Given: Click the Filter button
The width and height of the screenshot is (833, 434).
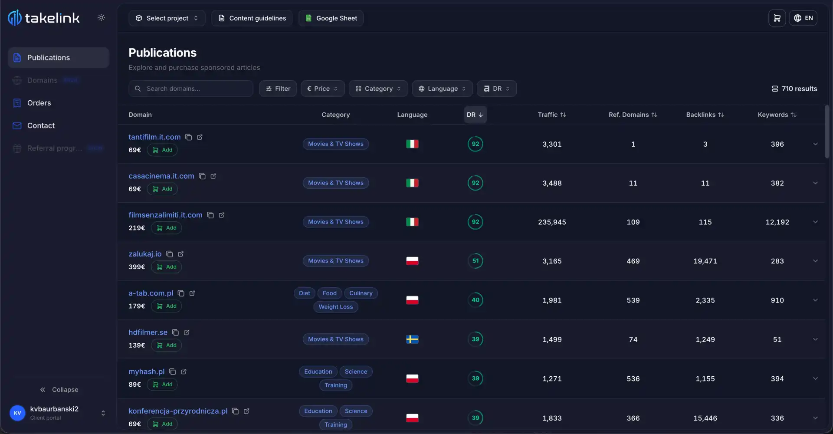Looking at the screenshot, I should pyautogui.click(x=278, y=89).
